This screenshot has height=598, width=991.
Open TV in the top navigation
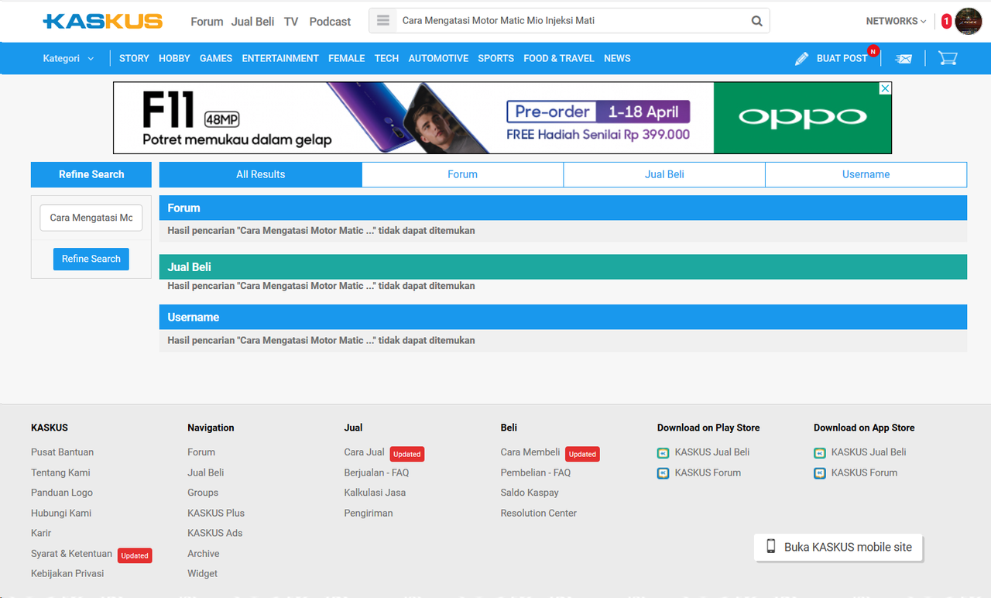(291, 22)
